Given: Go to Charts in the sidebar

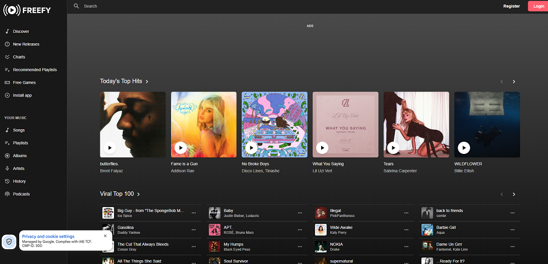Looking at the screenshot, I should [x=19, y=57].
